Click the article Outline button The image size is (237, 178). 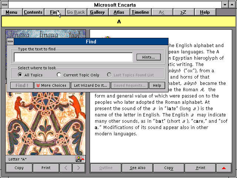106,168
